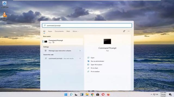Expand chevron beside See web results
Image resolution: width=174 pixels, height=97 pixels.
[x=80, y=58]
